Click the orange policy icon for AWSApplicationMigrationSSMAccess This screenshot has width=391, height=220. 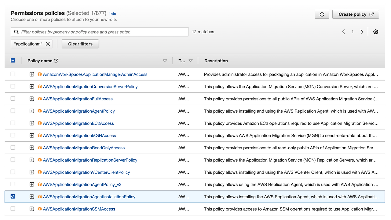click(x=39, y=209)
